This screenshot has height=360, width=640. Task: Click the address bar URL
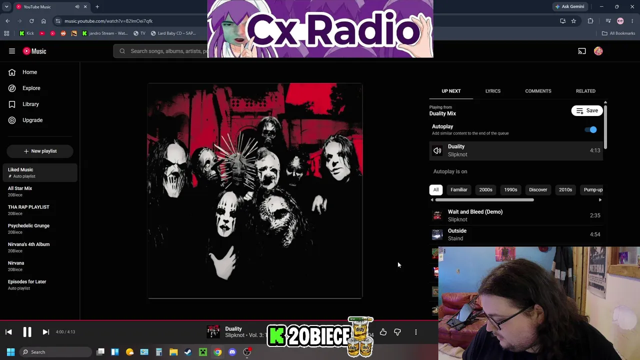pyautogui.click(x=108, y=21)
